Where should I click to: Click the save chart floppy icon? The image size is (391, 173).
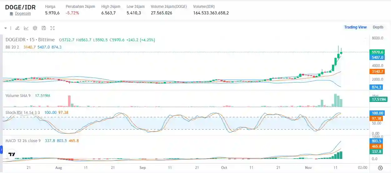coord(44,28)
